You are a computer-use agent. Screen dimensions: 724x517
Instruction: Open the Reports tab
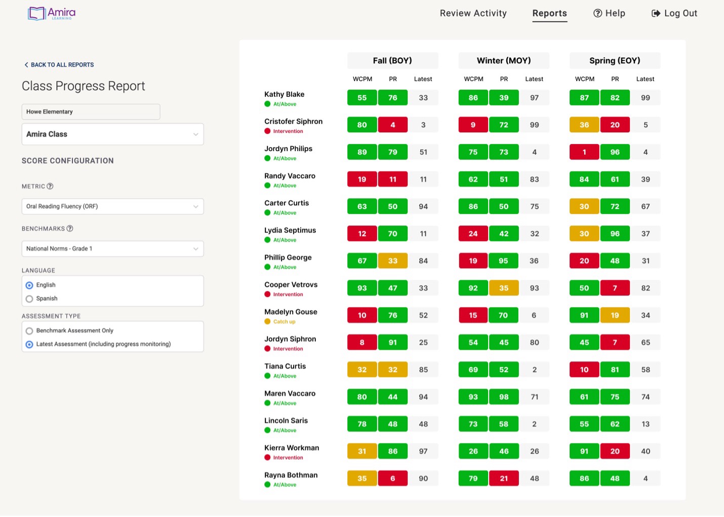pyautogui.click(x=550, y=13)
